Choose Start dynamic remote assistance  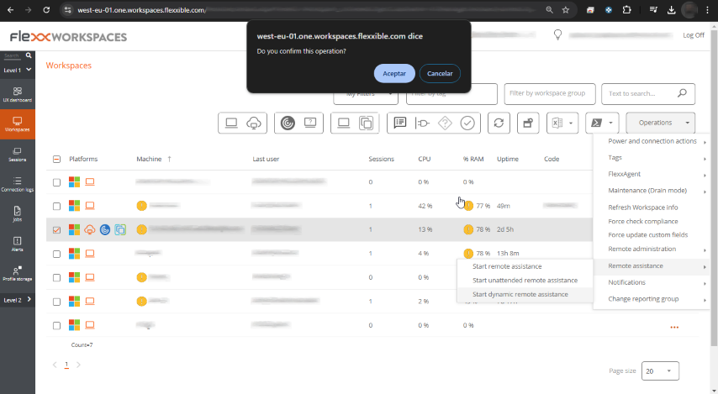pyautogui.click(x=525, y=295)
